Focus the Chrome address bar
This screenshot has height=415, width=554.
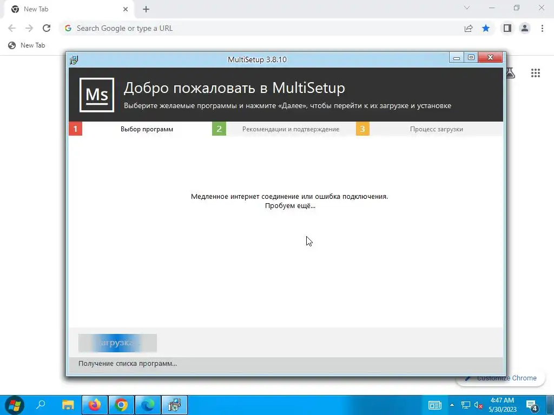[261, 28]
